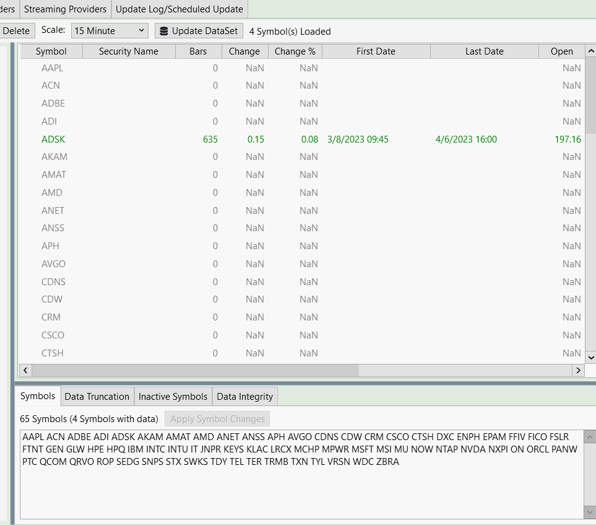Click the symbols text box scroll up arrow
This screenshot has height=525, width=596.
tap(589, 437)
